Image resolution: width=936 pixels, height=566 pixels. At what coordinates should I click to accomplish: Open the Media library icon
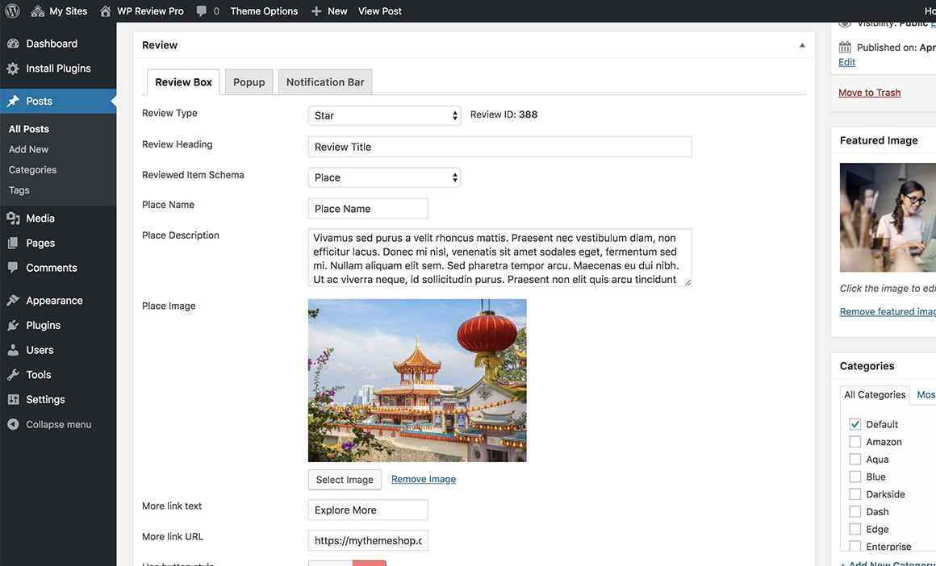pyautogui.click(x=13, y=218)
